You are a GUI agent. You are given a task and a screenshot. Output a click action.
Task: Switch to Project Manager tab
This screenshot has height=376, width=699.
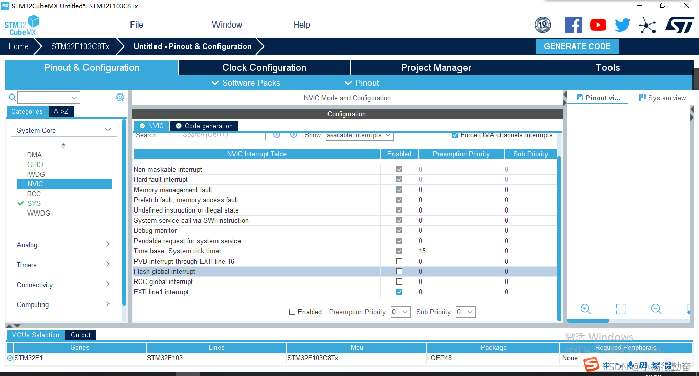(x=436, y=68)
